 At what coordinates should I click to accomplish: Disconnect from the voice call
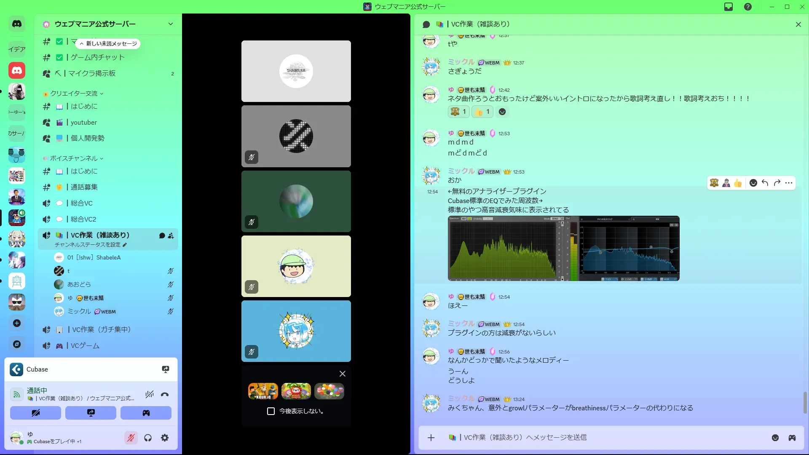[165, 395]
